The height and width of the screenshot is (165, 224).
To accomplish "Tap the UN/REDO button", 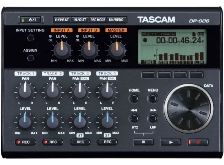I will point(116,20).
